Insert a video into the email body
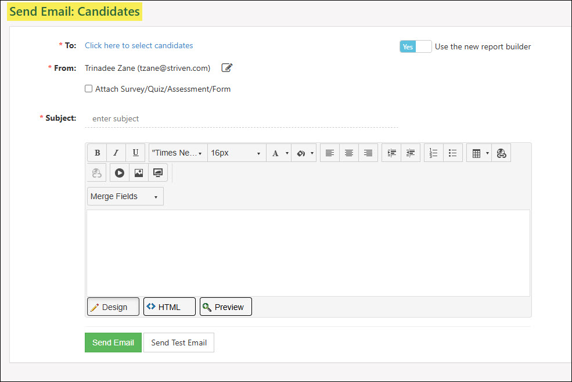The width and height of the screenshot is (572, 382). tap(118, 172)
